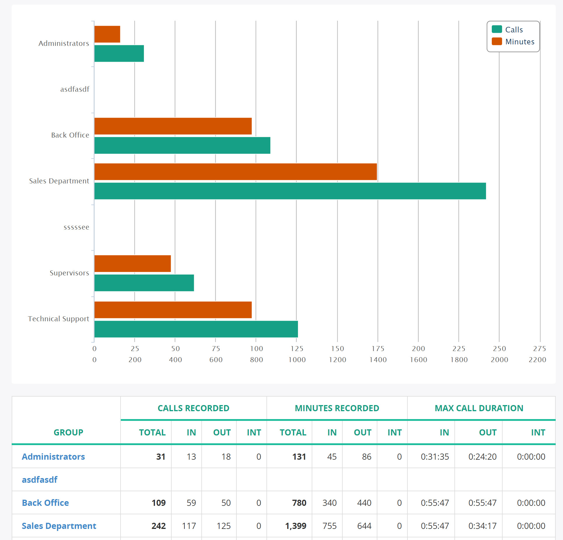The width and height of the screenshot is (563, 540).
Task: Click the CALLS RECORDED header
Action: tap(194, 408)
